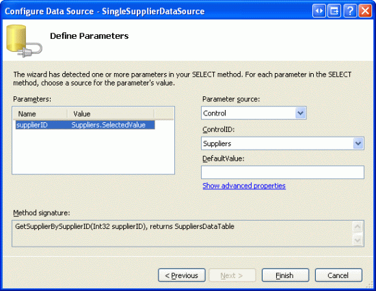
Task: Click the Value column header in Parameters list
Action: (x=111, y=113)
